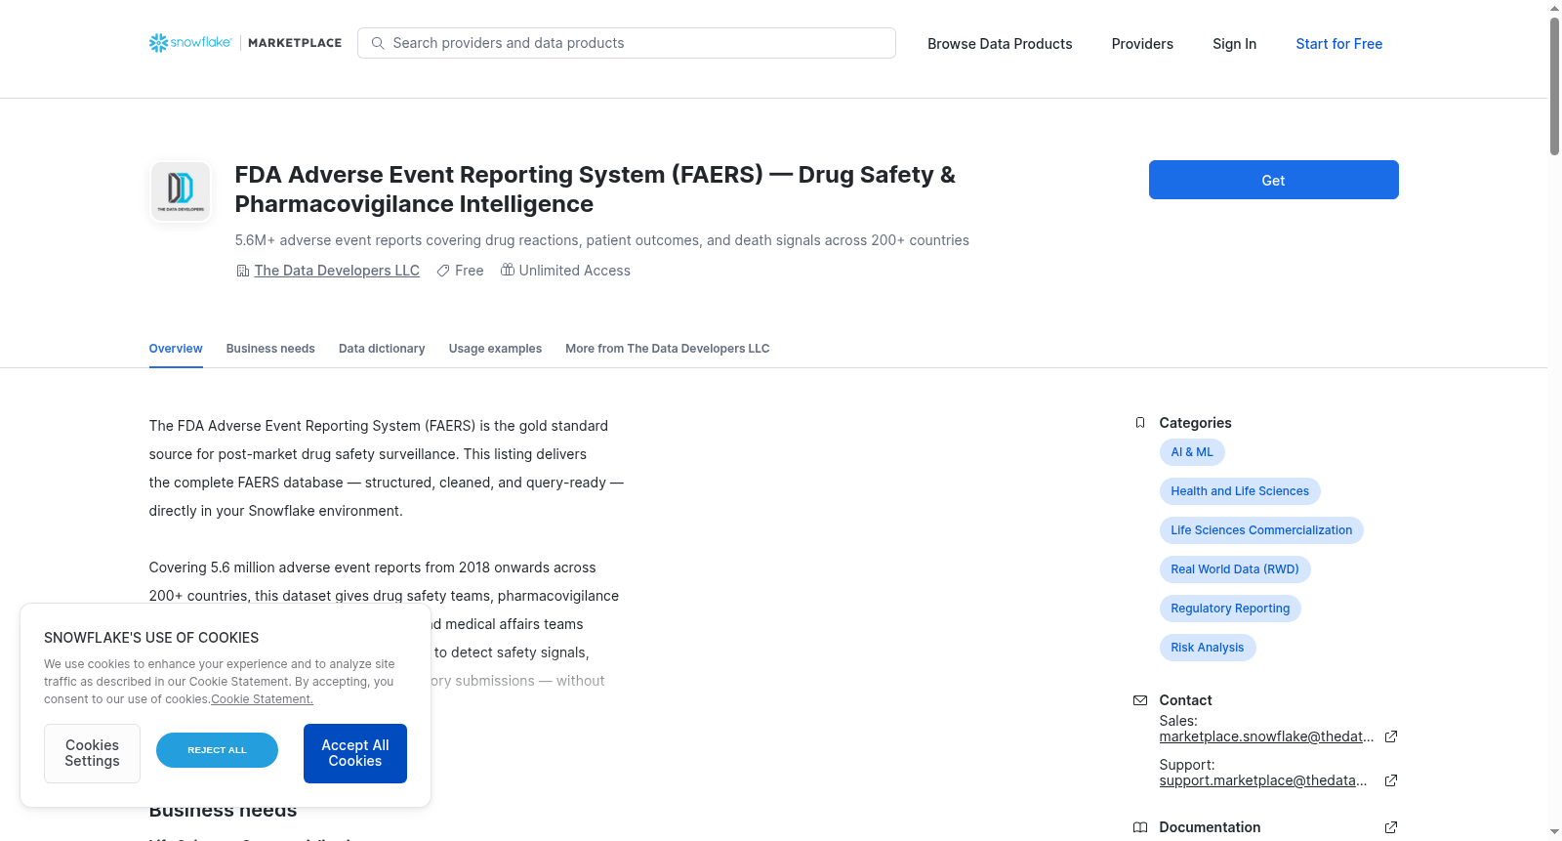Visit The Data Developers LLC provider link
The width and height of the screenshot is (1562, 841).
point(337,271)
